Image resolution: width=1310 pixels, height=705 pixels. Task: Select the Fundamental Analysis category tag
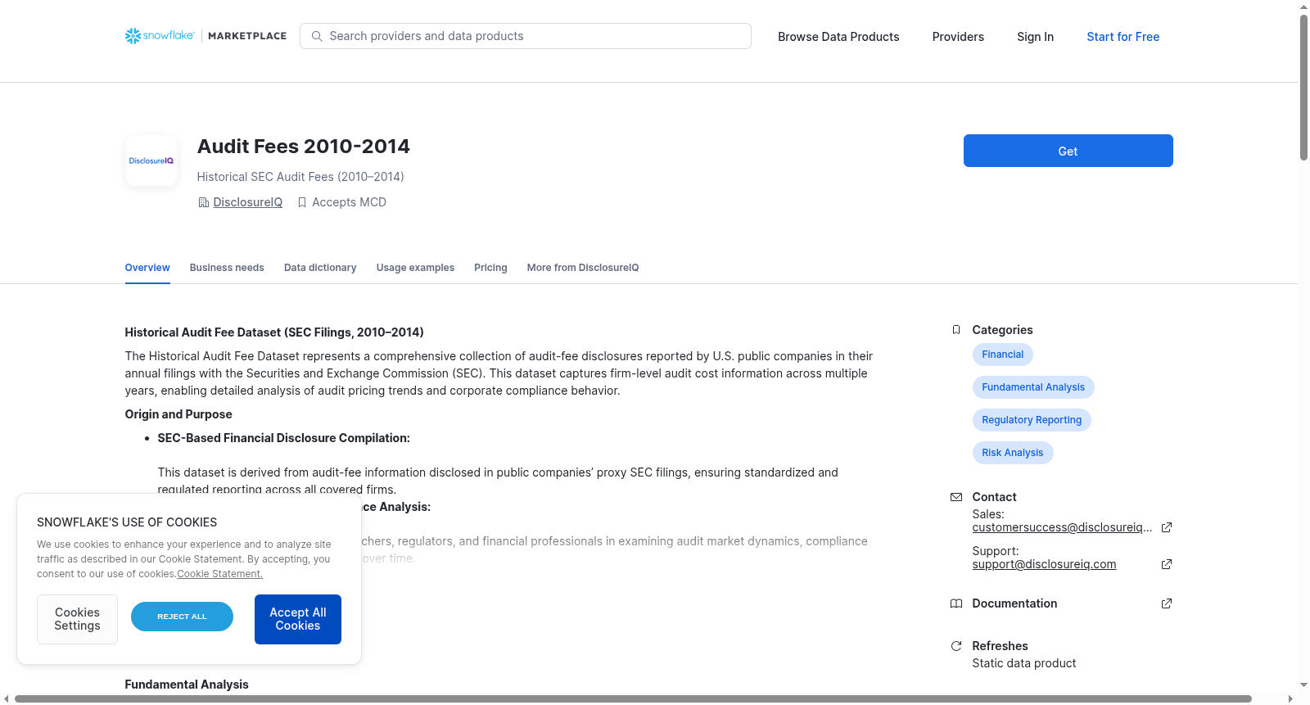click(1033, 387)
